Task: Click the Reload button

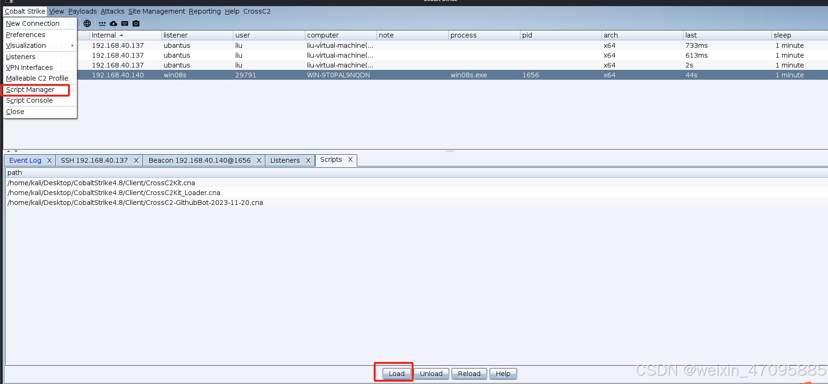Action: tap(469, 374)
